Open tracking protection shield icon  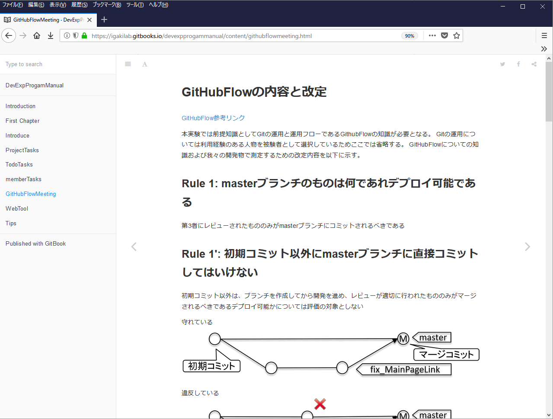tap(76, 35)
